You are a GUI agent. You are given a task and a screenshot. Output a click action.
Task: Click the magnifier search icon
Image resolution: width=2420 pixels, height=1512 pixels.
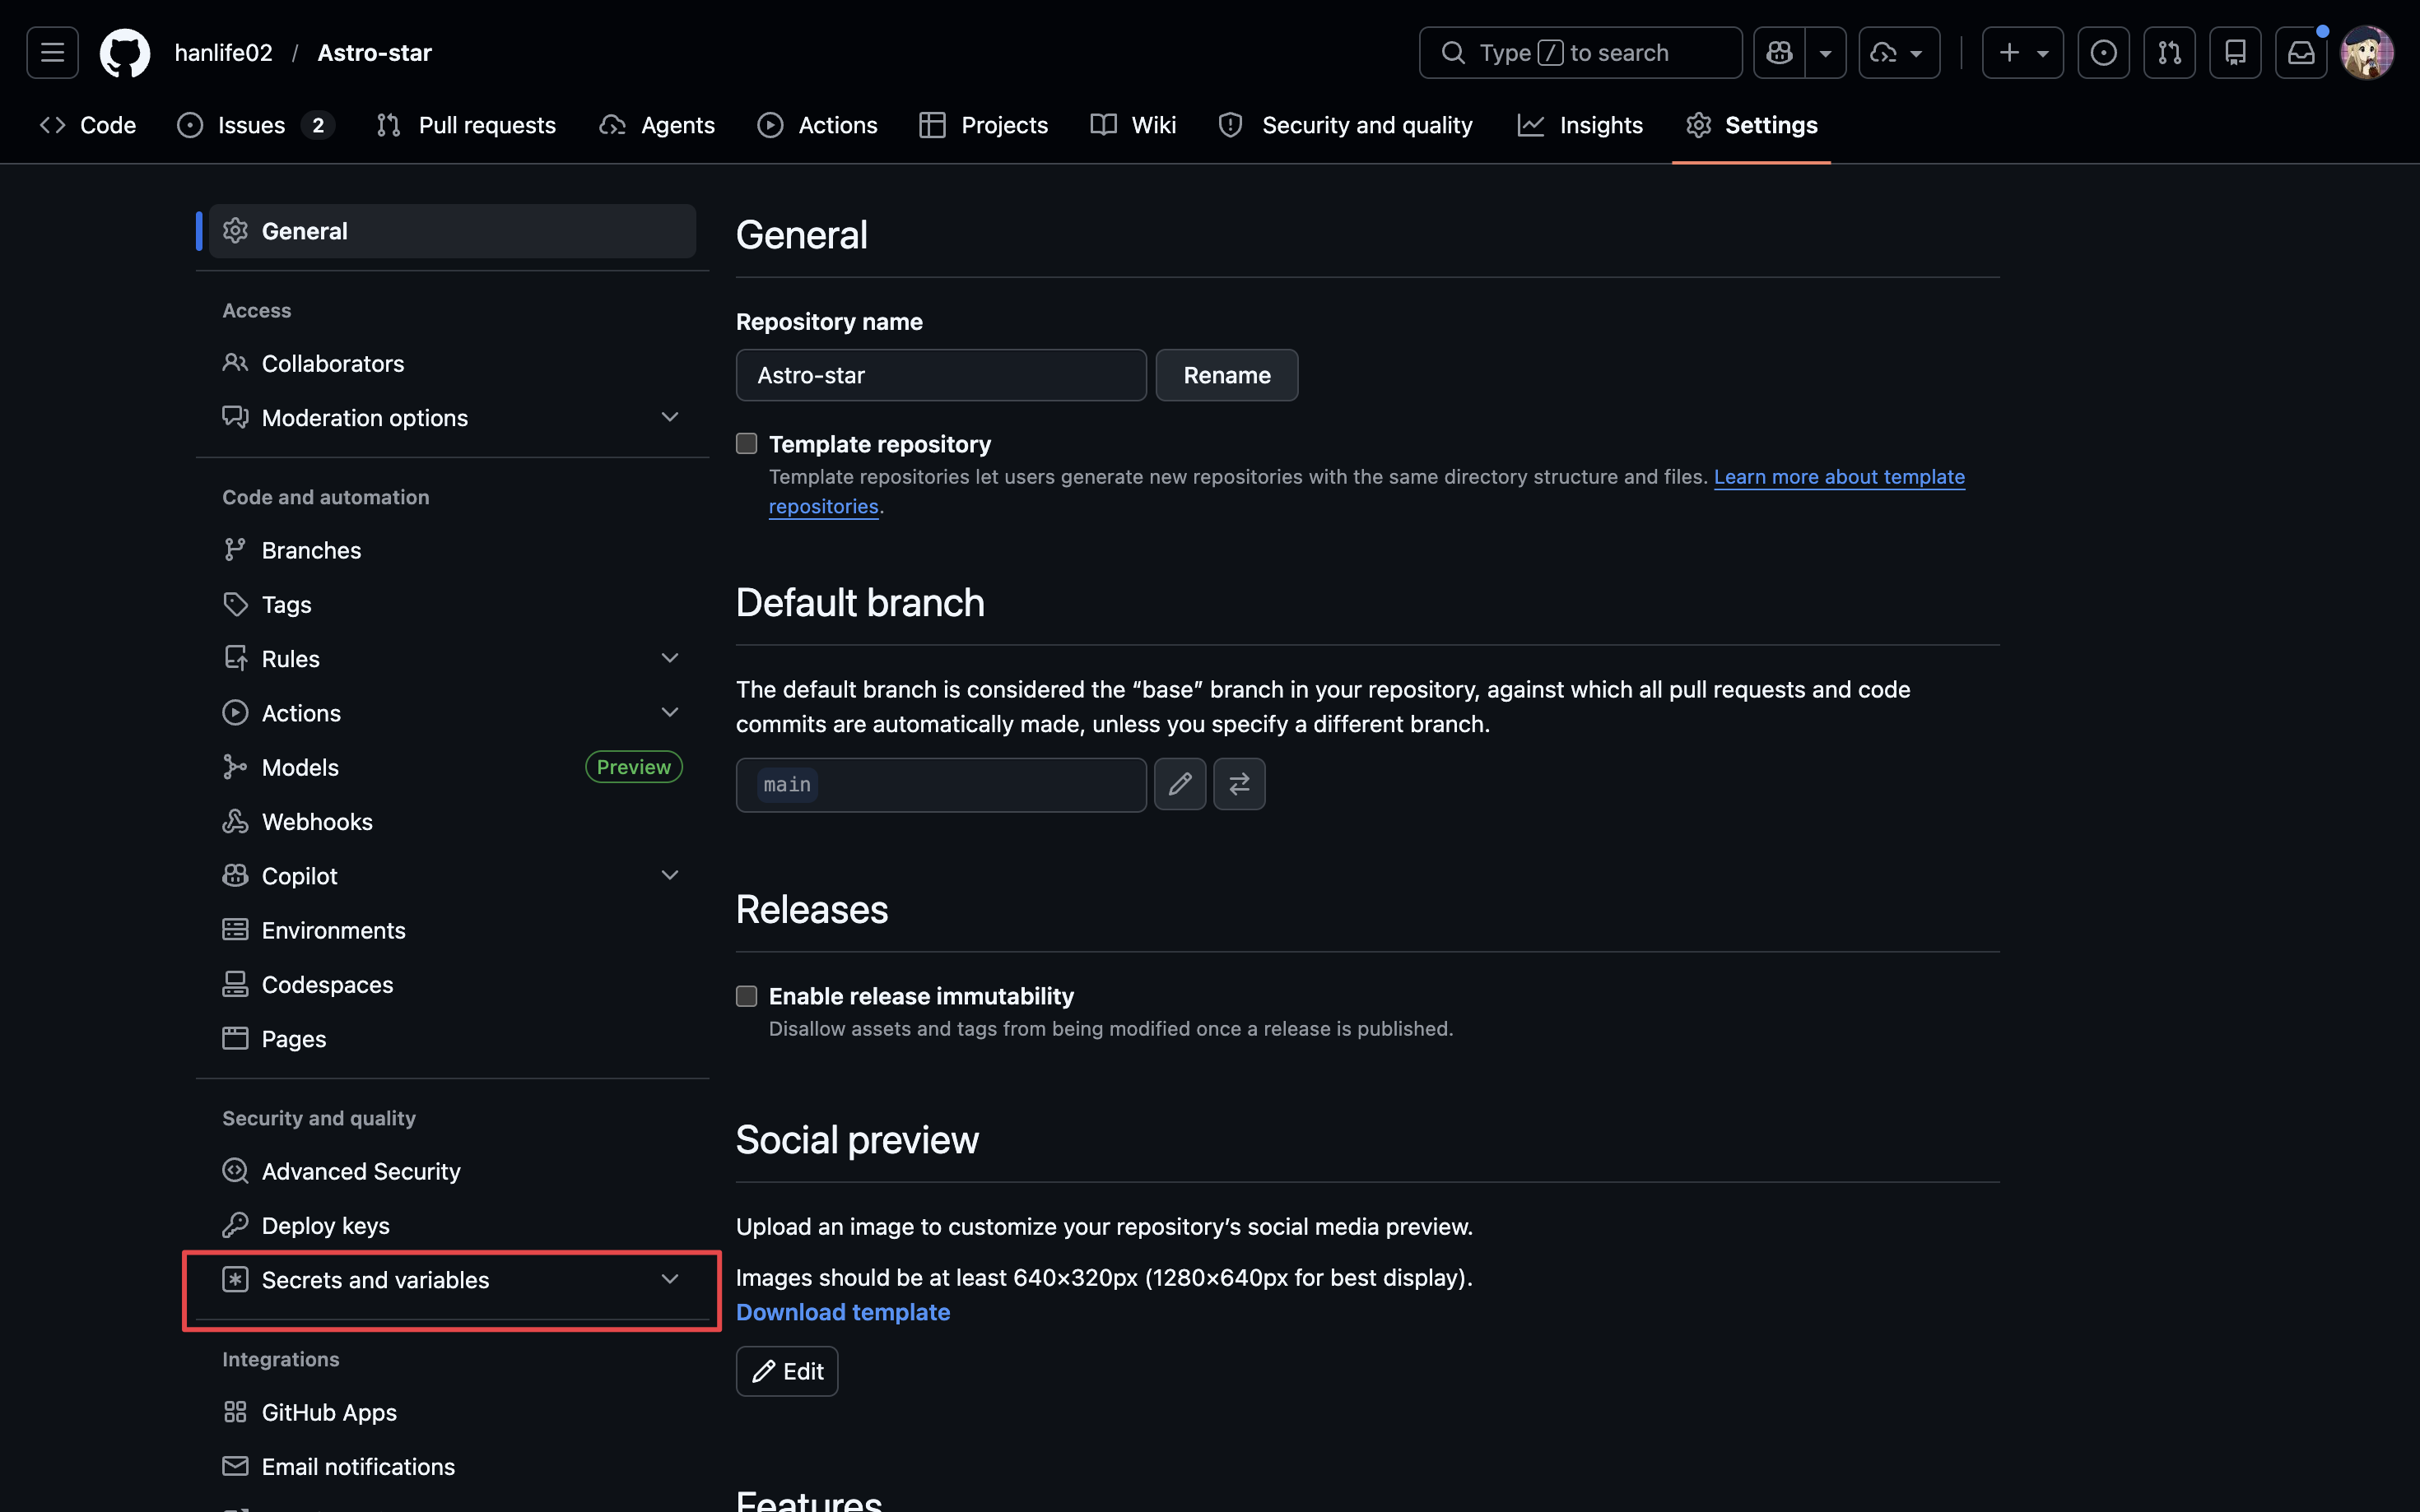(x=1453, y=52)
